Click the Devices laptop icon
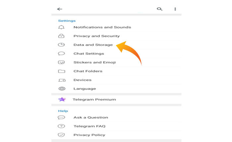232x142 pixels. click(61, 80)
